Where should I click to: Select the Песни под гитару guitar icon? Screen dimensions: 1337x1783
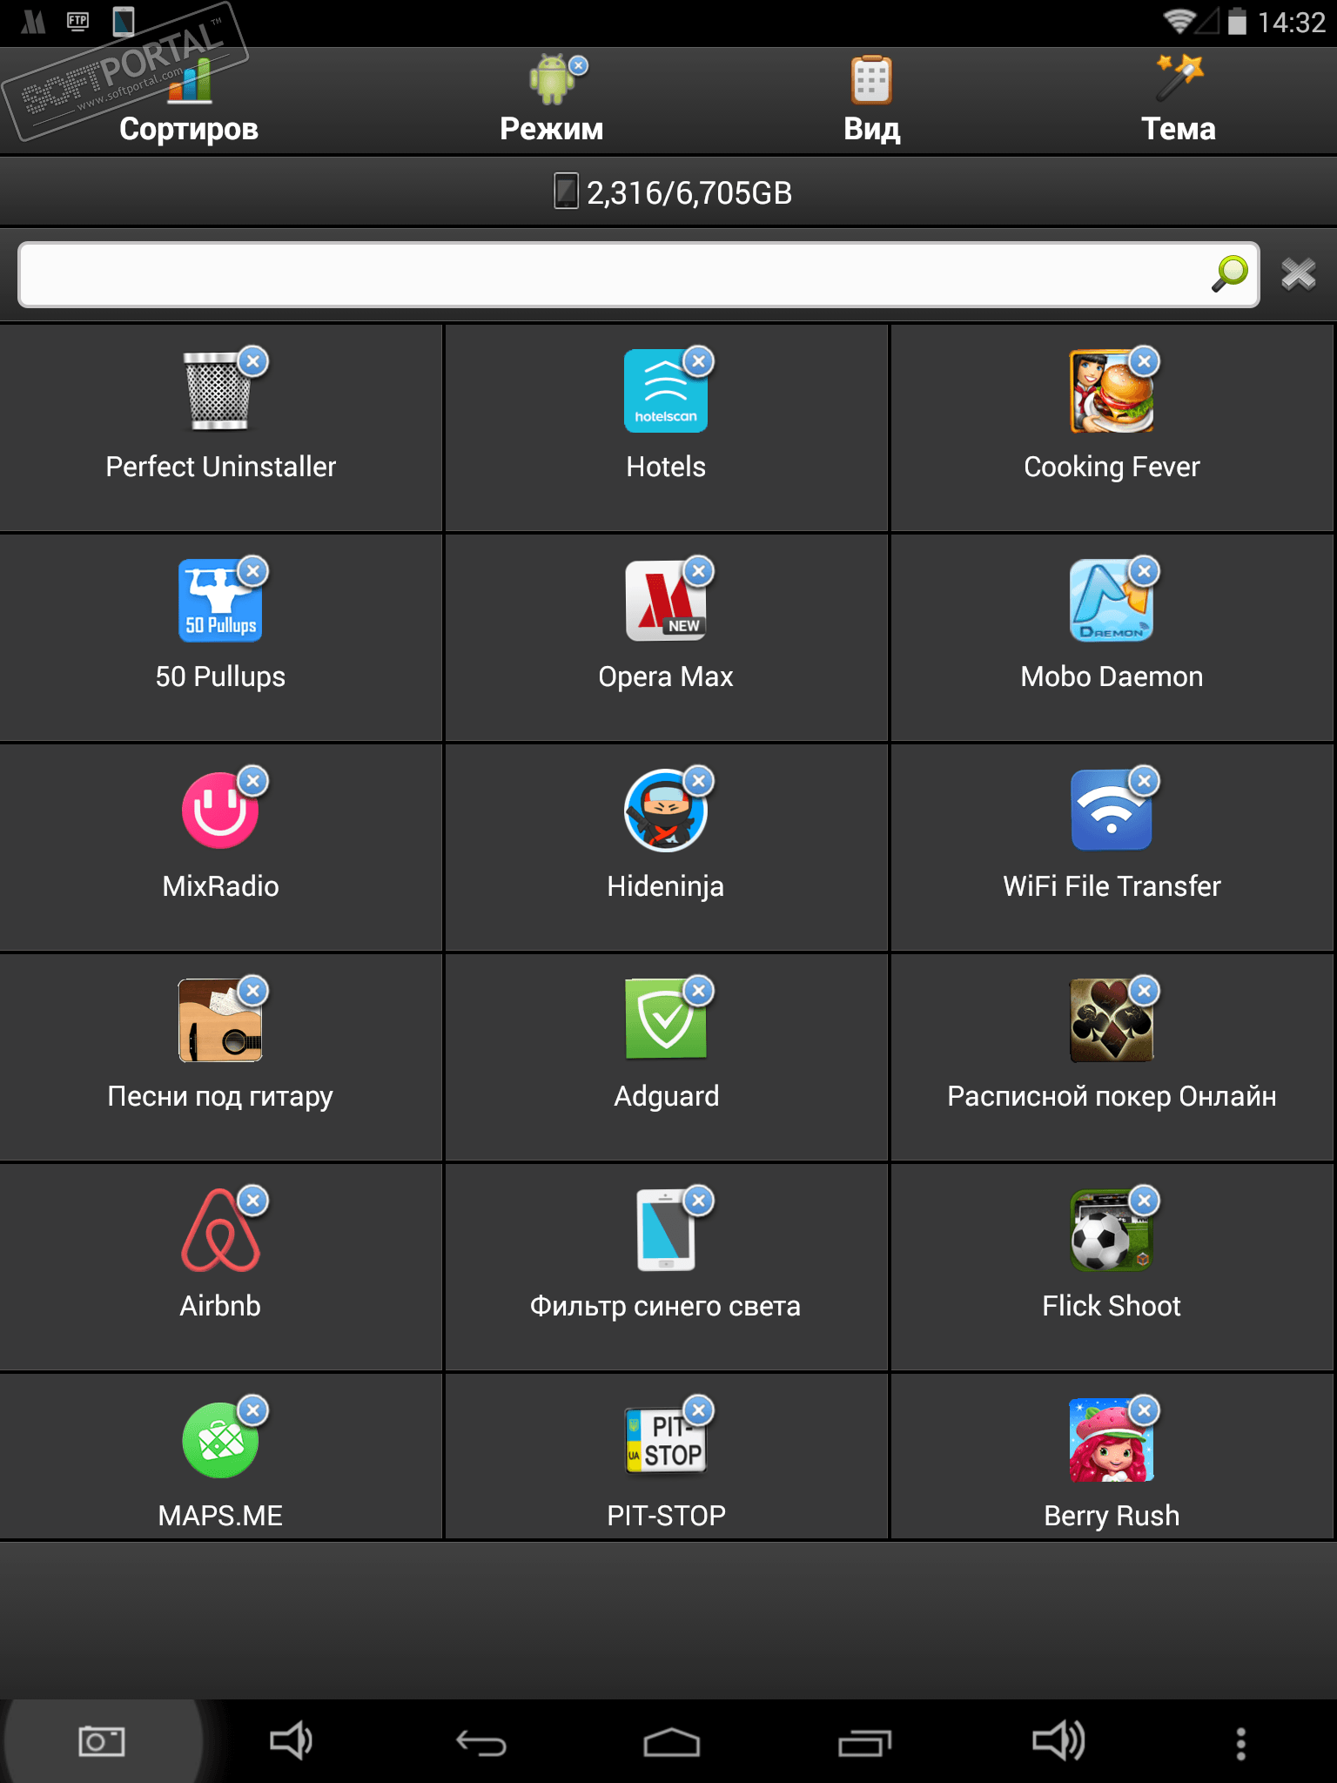click(x=219, y=1020)
